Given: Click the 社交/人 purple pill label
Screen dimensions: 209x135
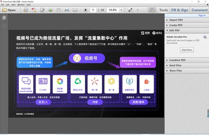Looking at the screenshot, I should tap(43, 102).
